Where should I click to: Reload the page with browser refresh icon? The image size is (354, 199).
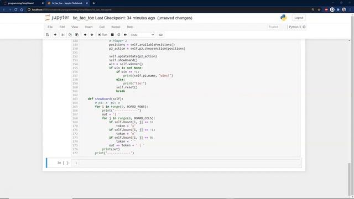[16, 10]
